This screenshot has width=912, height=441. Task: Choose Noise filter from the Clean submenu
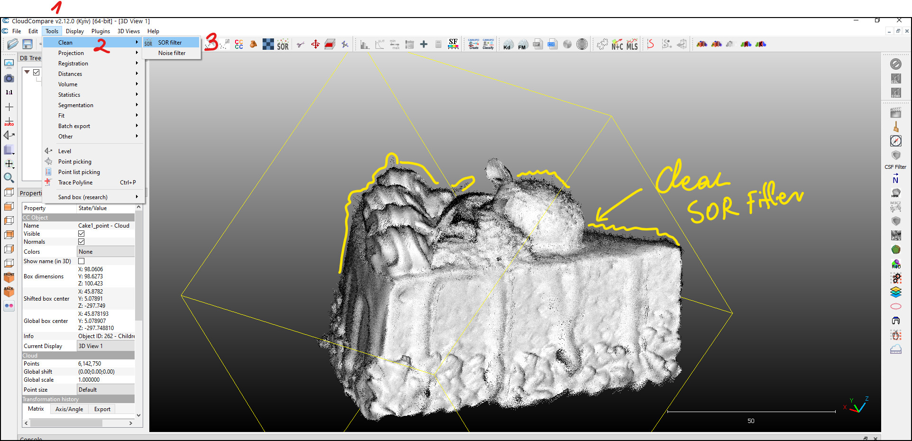(172, 53)
